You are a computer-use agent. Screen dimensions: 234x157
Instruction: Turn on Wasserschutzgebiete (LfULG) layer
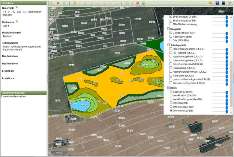click(x=171, y=83)
